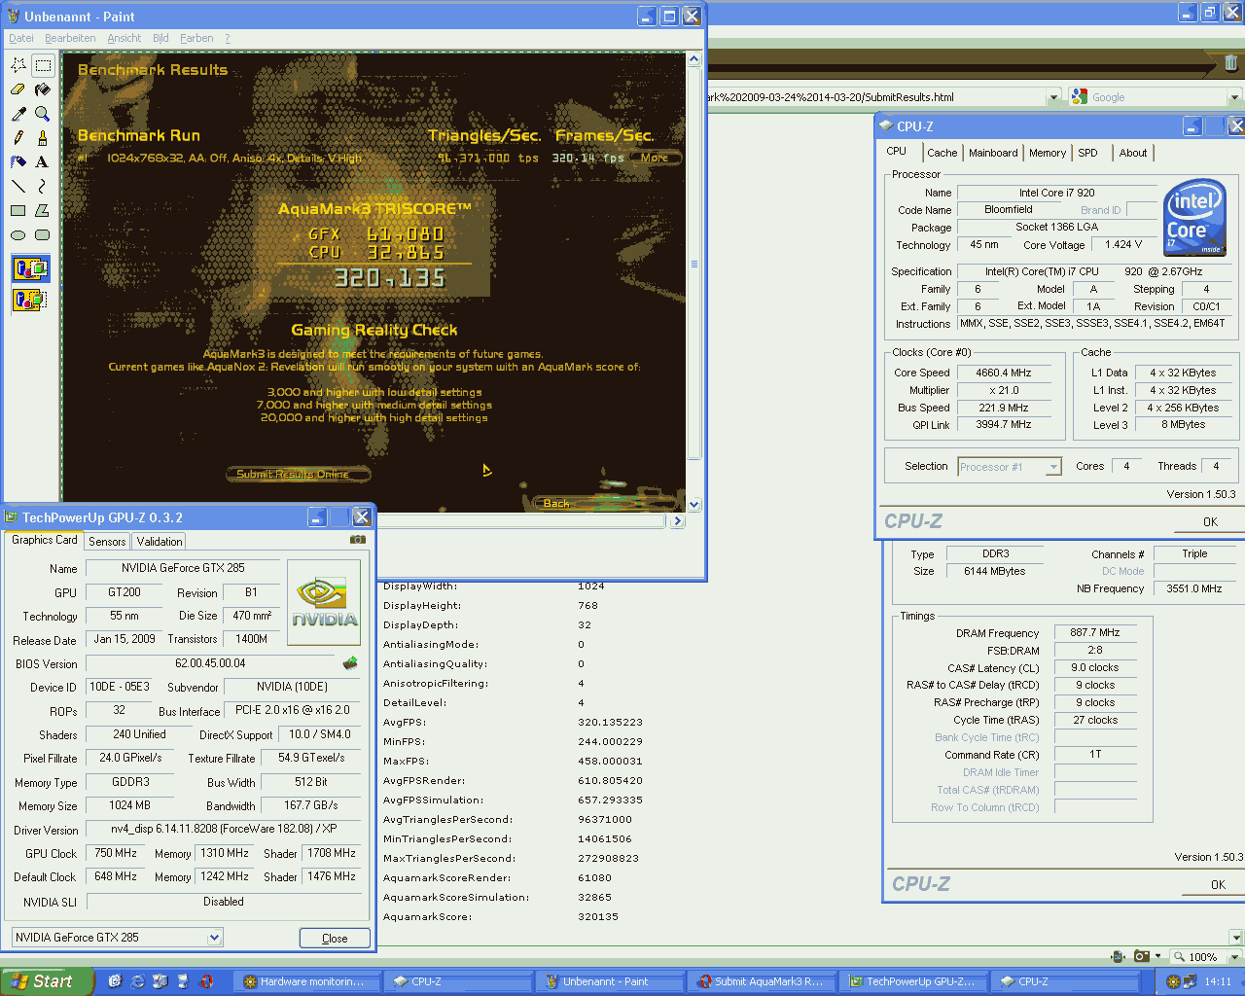Click the Close button in GPU-Z
Viewport: 1245px width, 996px height.
(335, 939)
